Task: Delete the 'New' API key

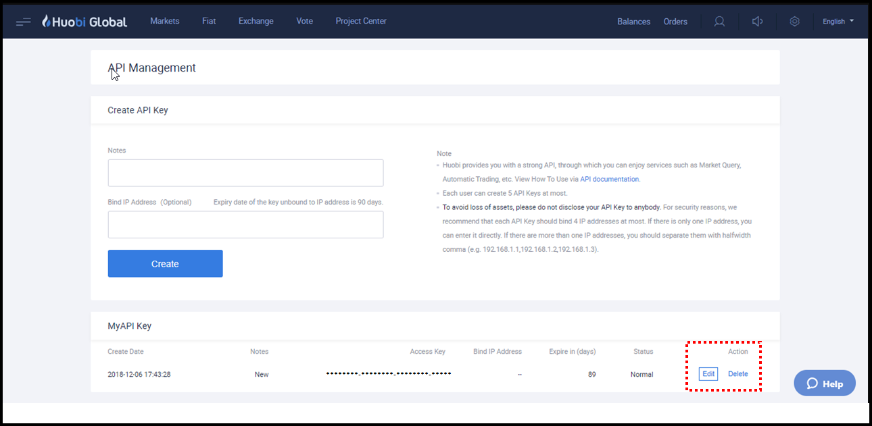Action: coord(737,374)
